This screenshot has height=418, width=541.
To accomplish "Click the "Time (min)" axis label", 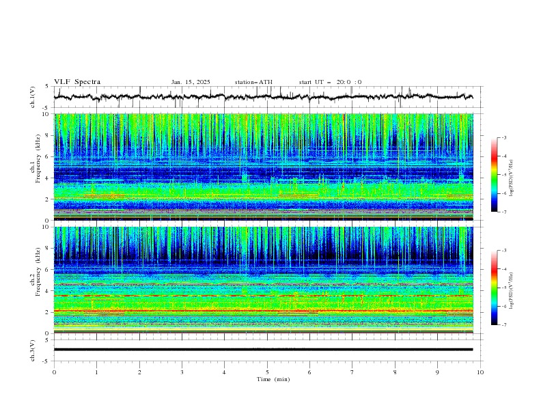I will click(273, 379).
